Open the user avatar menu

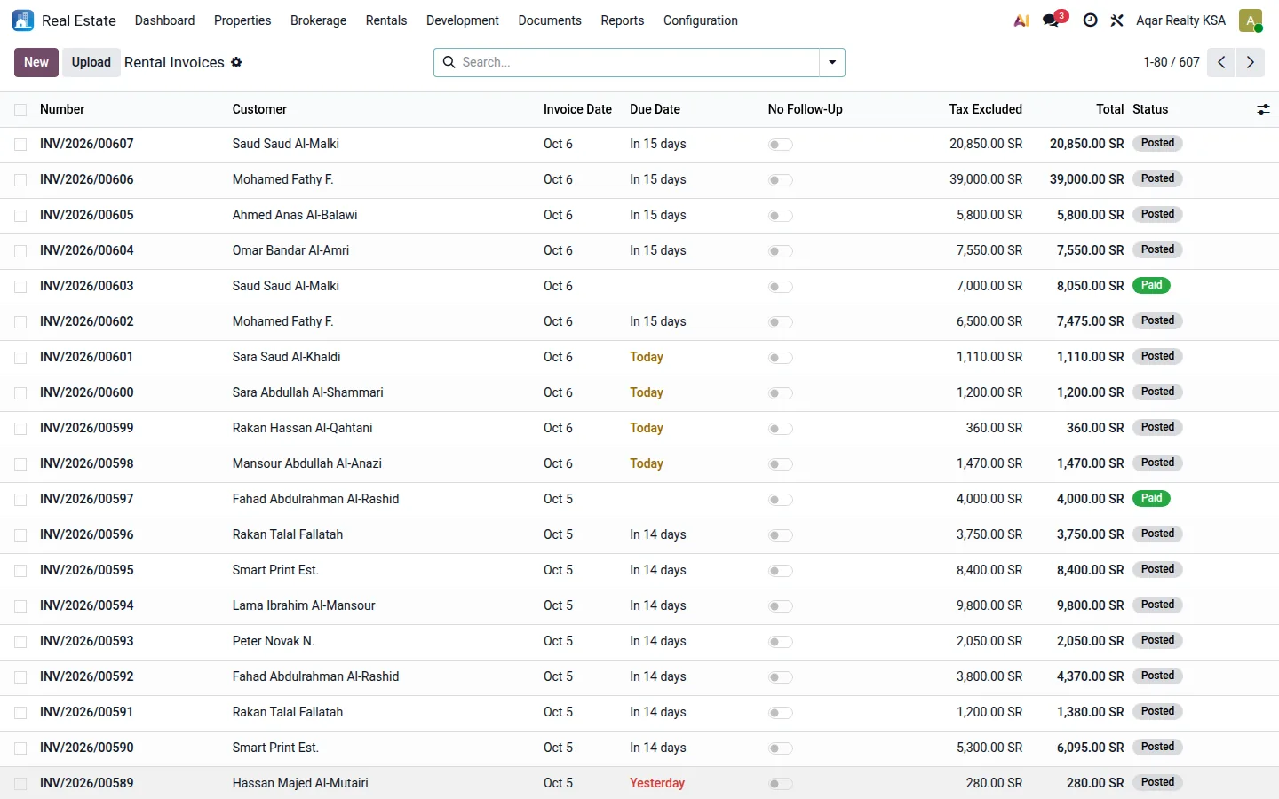(1251, 20)
